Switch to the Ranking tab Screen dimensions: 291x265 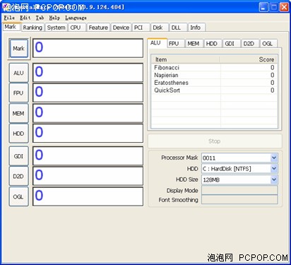click(x=32, y=28)
